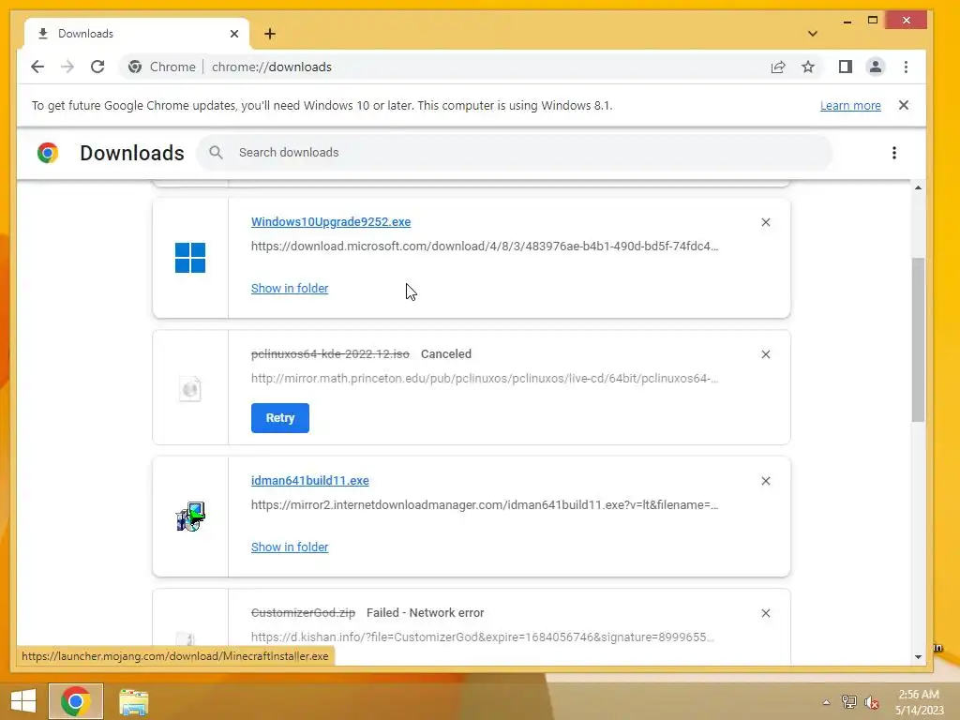Click the vertical scrollbar thumb
This screenshot has width=960, height=720.
(x=918, y=339)
